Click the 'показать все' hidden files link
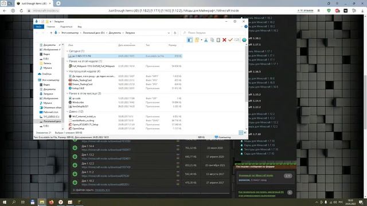The height and width of the screenshot is (206, 367). [x=102, y=190]
